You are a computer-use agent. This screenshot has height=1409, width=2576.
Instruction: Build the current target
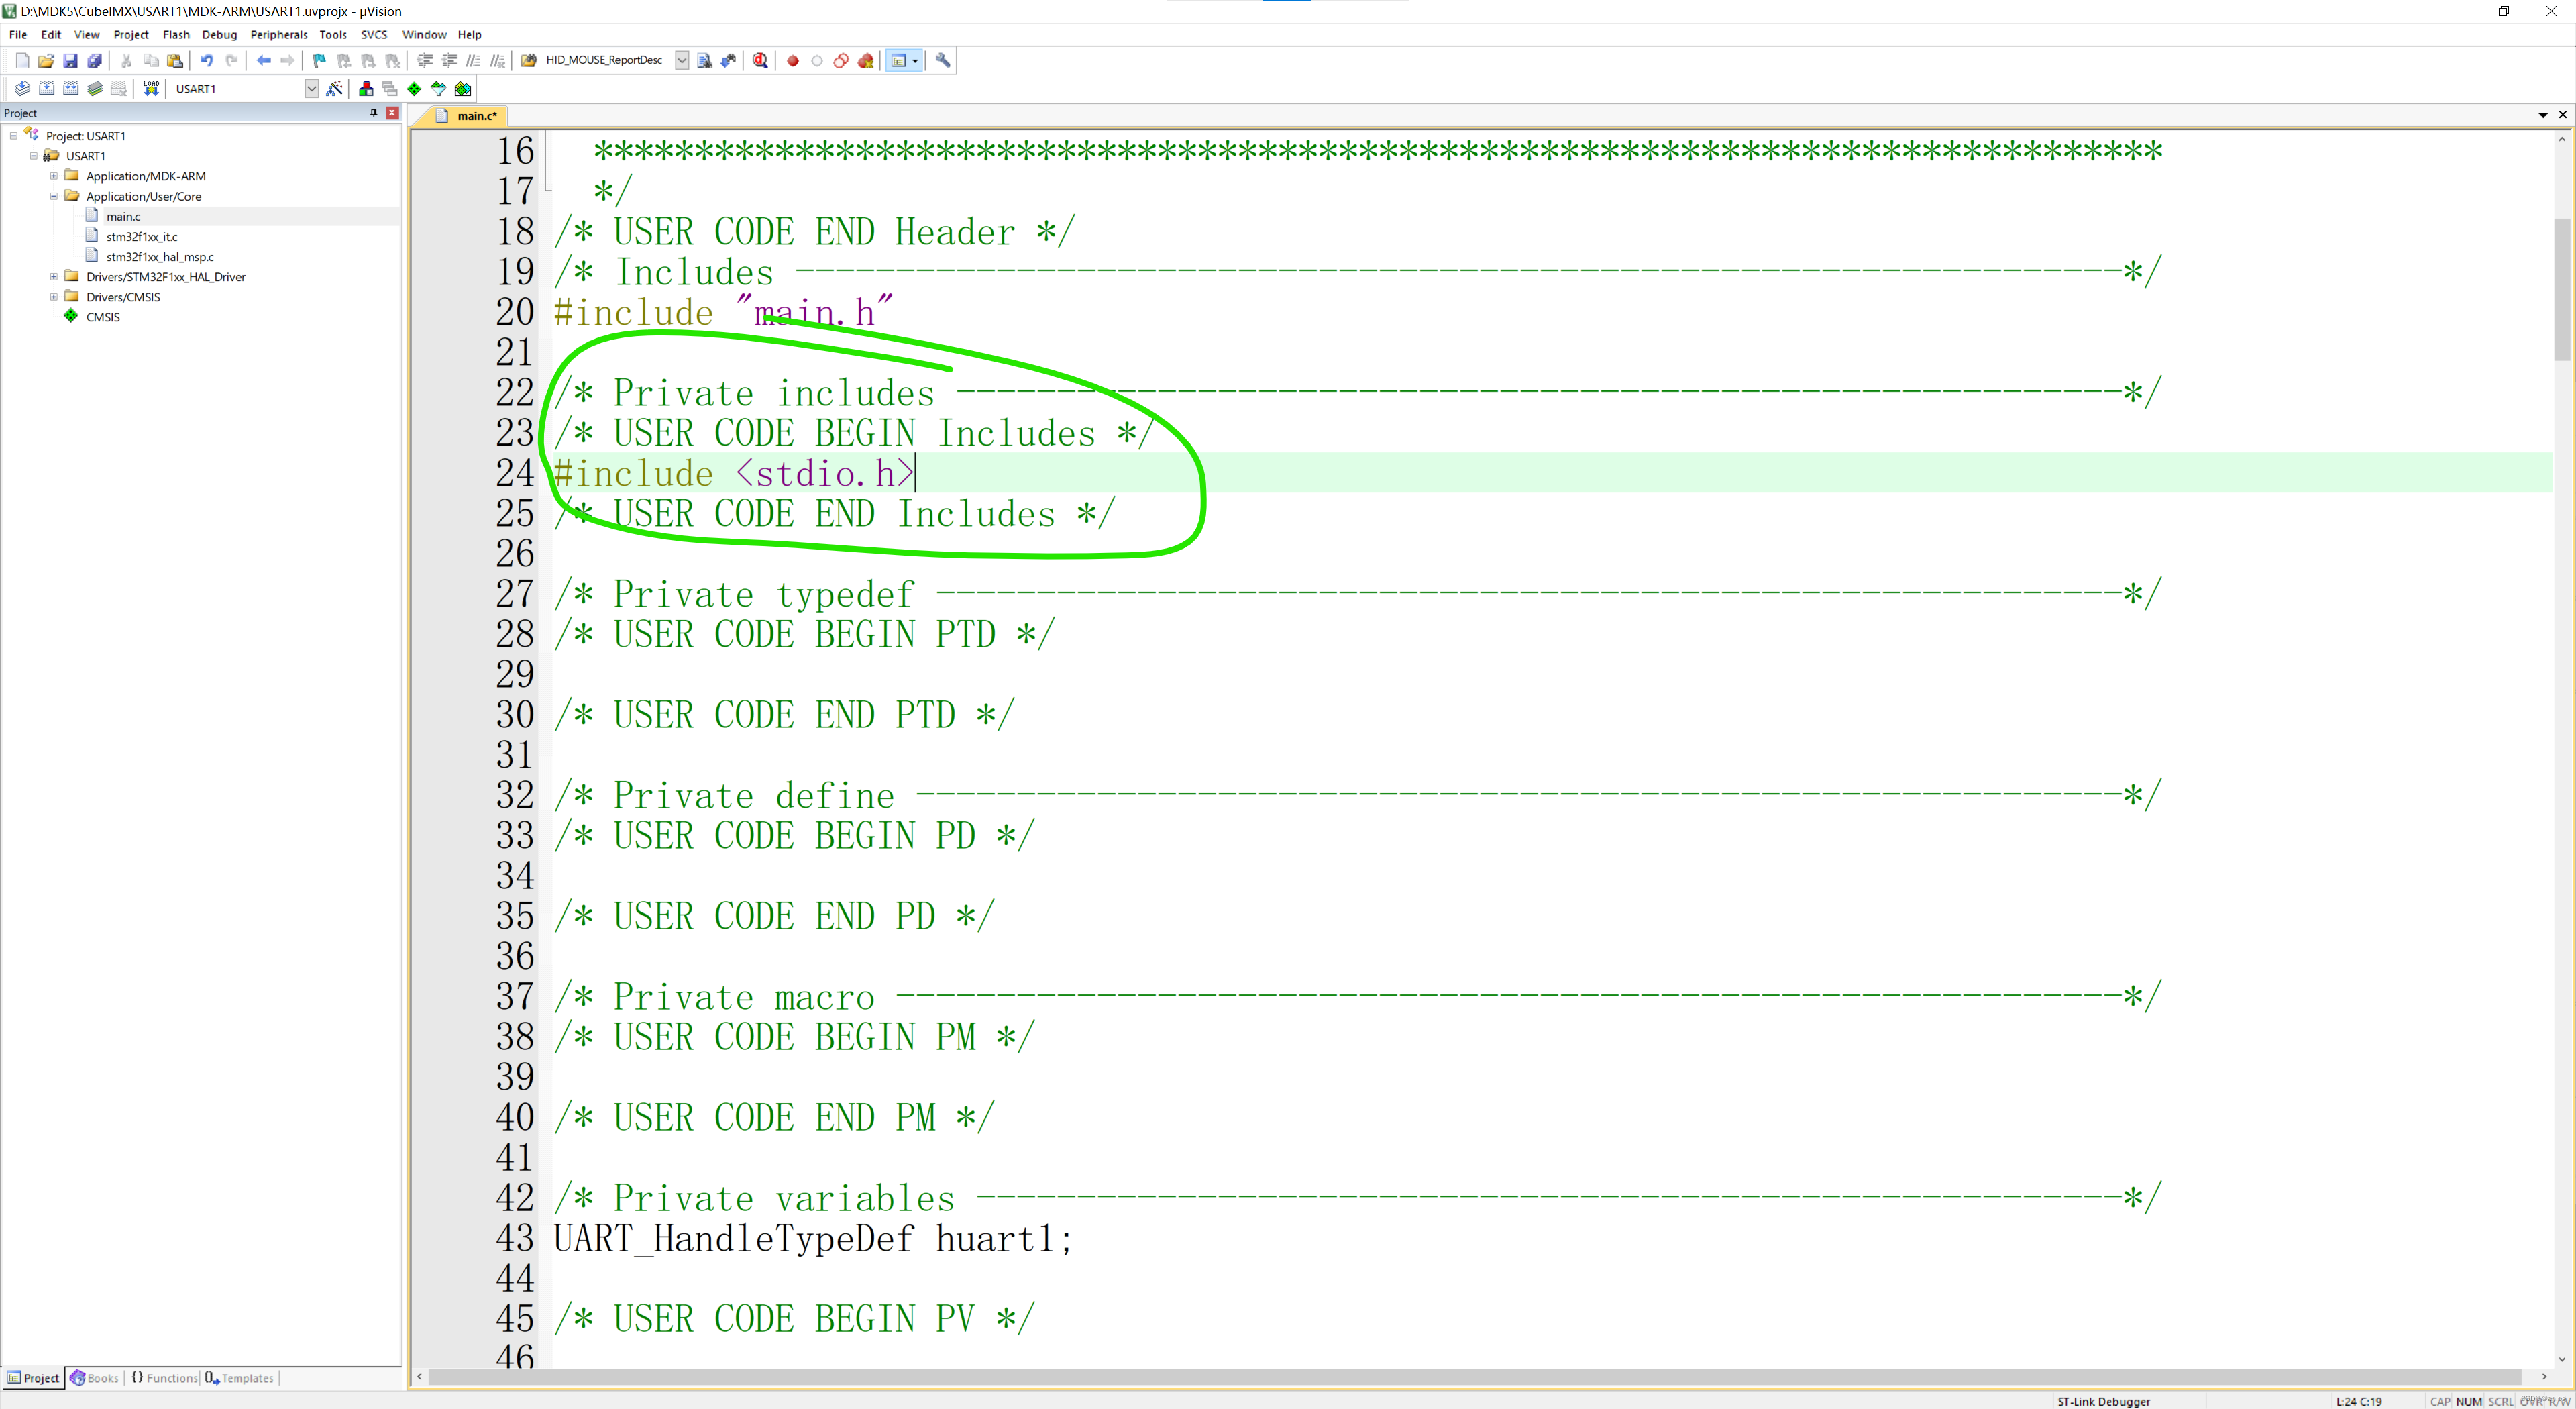[x=46, y=88]
